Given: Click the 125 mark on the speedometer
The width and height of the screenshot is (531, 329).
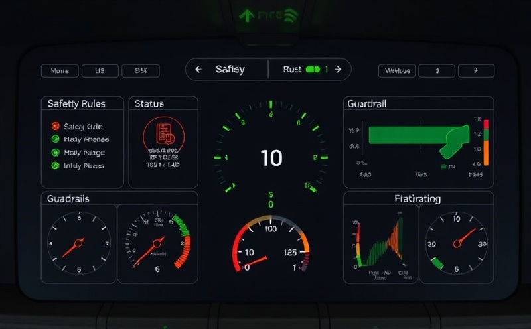Looking at the screenshot, I should click(290, 253).
